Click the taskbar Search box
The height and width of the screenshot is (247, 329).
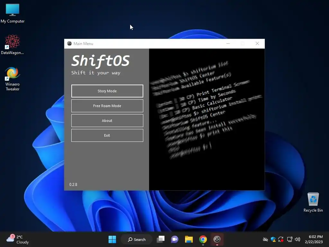(x=137, y=239)
